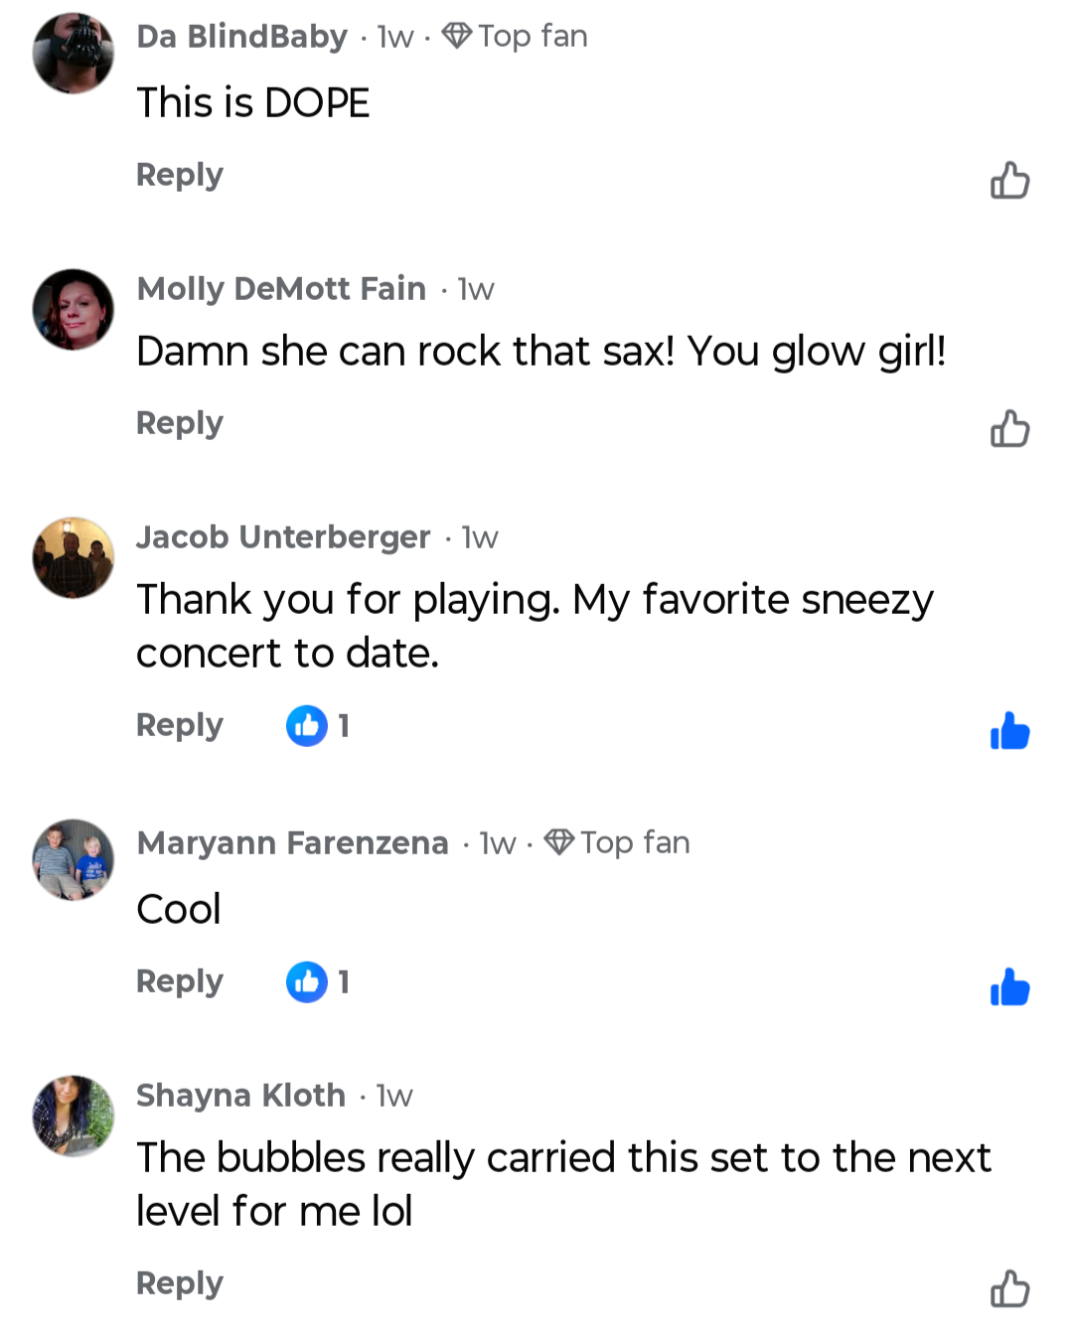Reply to Molly DeMott Fain's comment
1073x1343 pixels.
pyautogui.click(x=180, y=423)
